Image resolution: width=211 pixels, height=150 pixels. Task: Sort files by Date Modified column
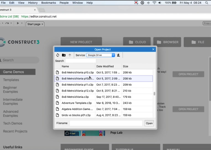pyautogui.click(x=108, y=66)
